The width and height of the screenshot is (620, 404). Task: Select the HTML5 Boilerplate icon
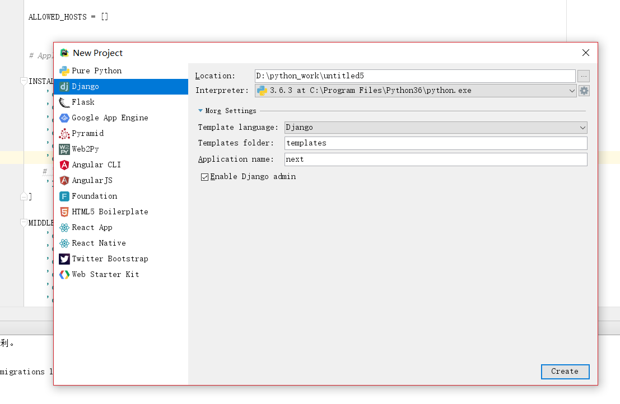click(64, 212)
